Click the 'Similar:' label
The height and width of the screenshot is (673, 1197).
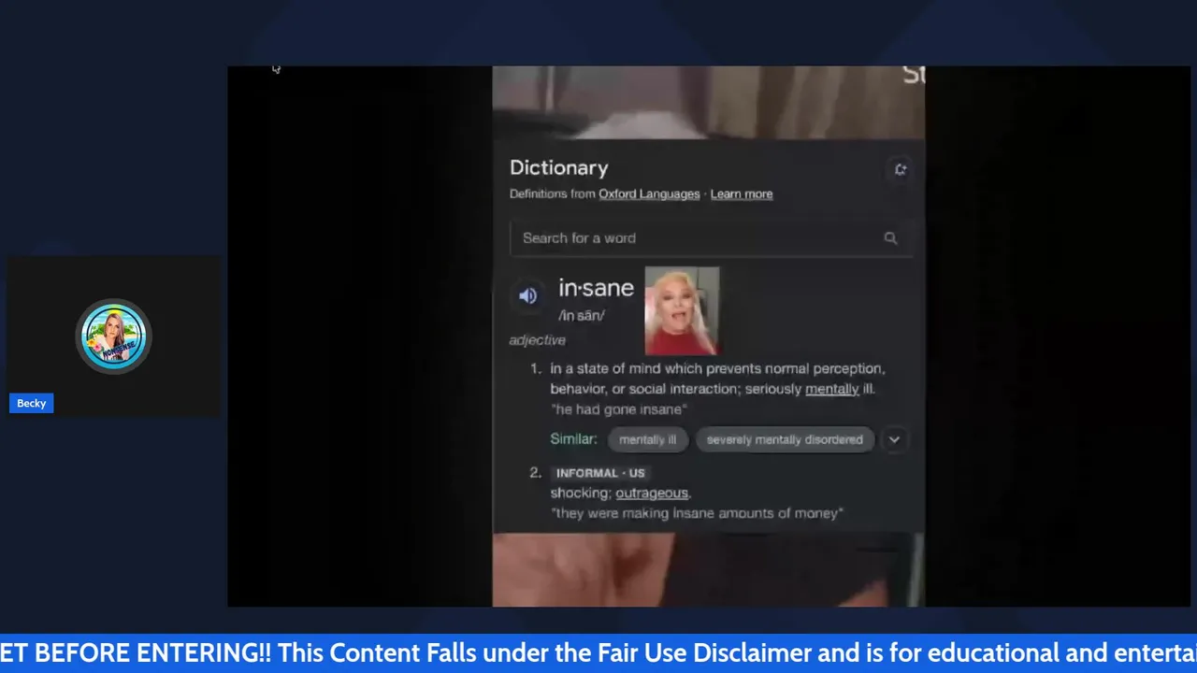573,439
